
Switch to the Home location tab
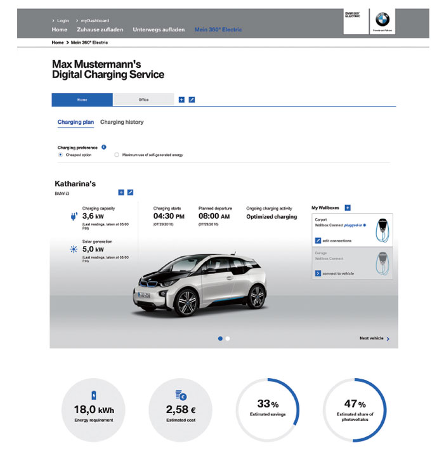pos(82,100)
